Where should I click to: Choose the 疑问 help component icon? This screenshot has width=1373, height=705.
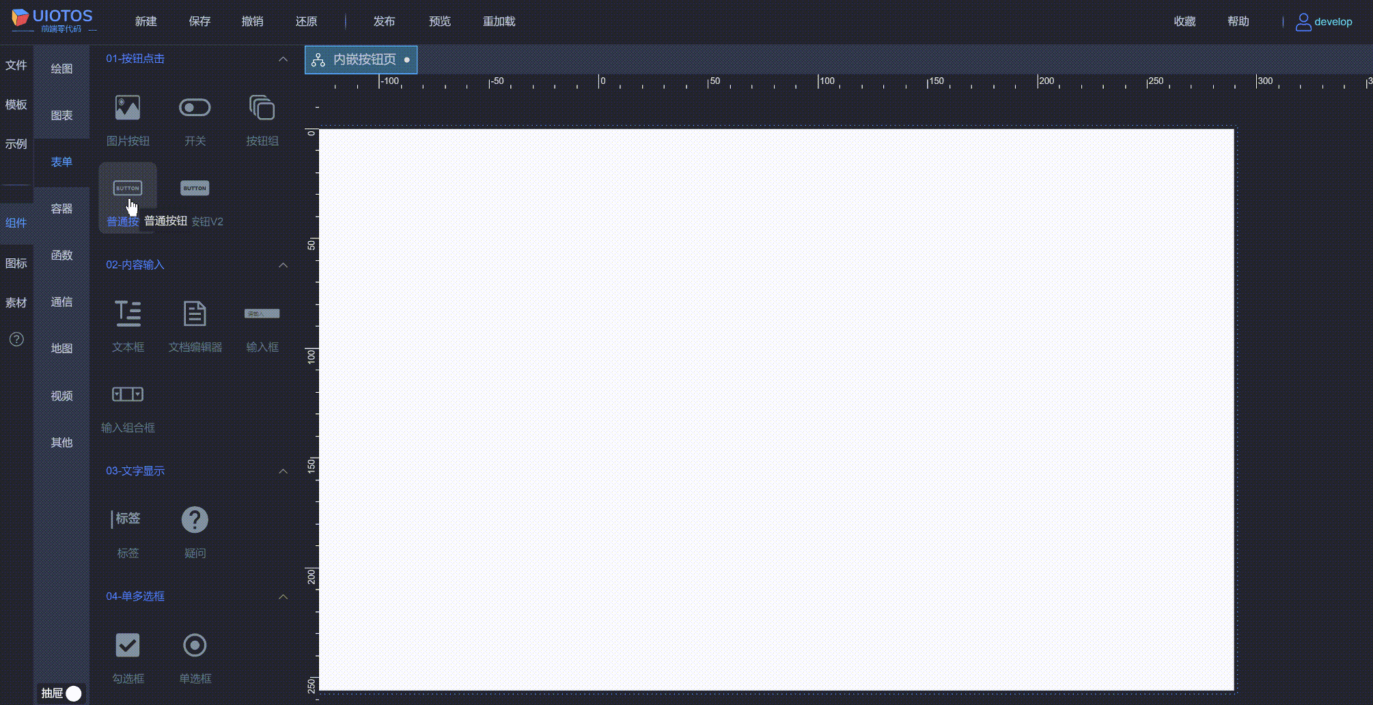pos(195,519)
